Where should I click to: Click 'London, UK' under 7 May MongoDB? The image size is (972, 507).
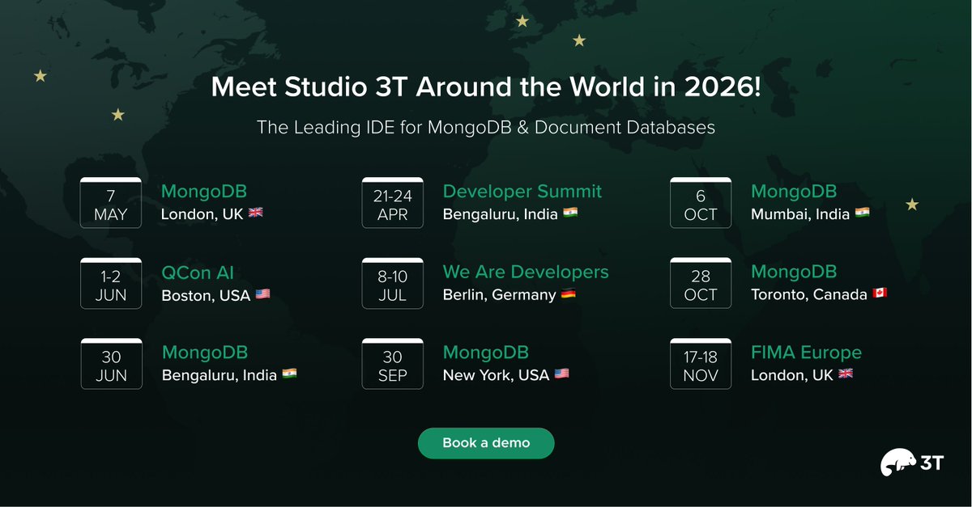[x=202, y=214]
